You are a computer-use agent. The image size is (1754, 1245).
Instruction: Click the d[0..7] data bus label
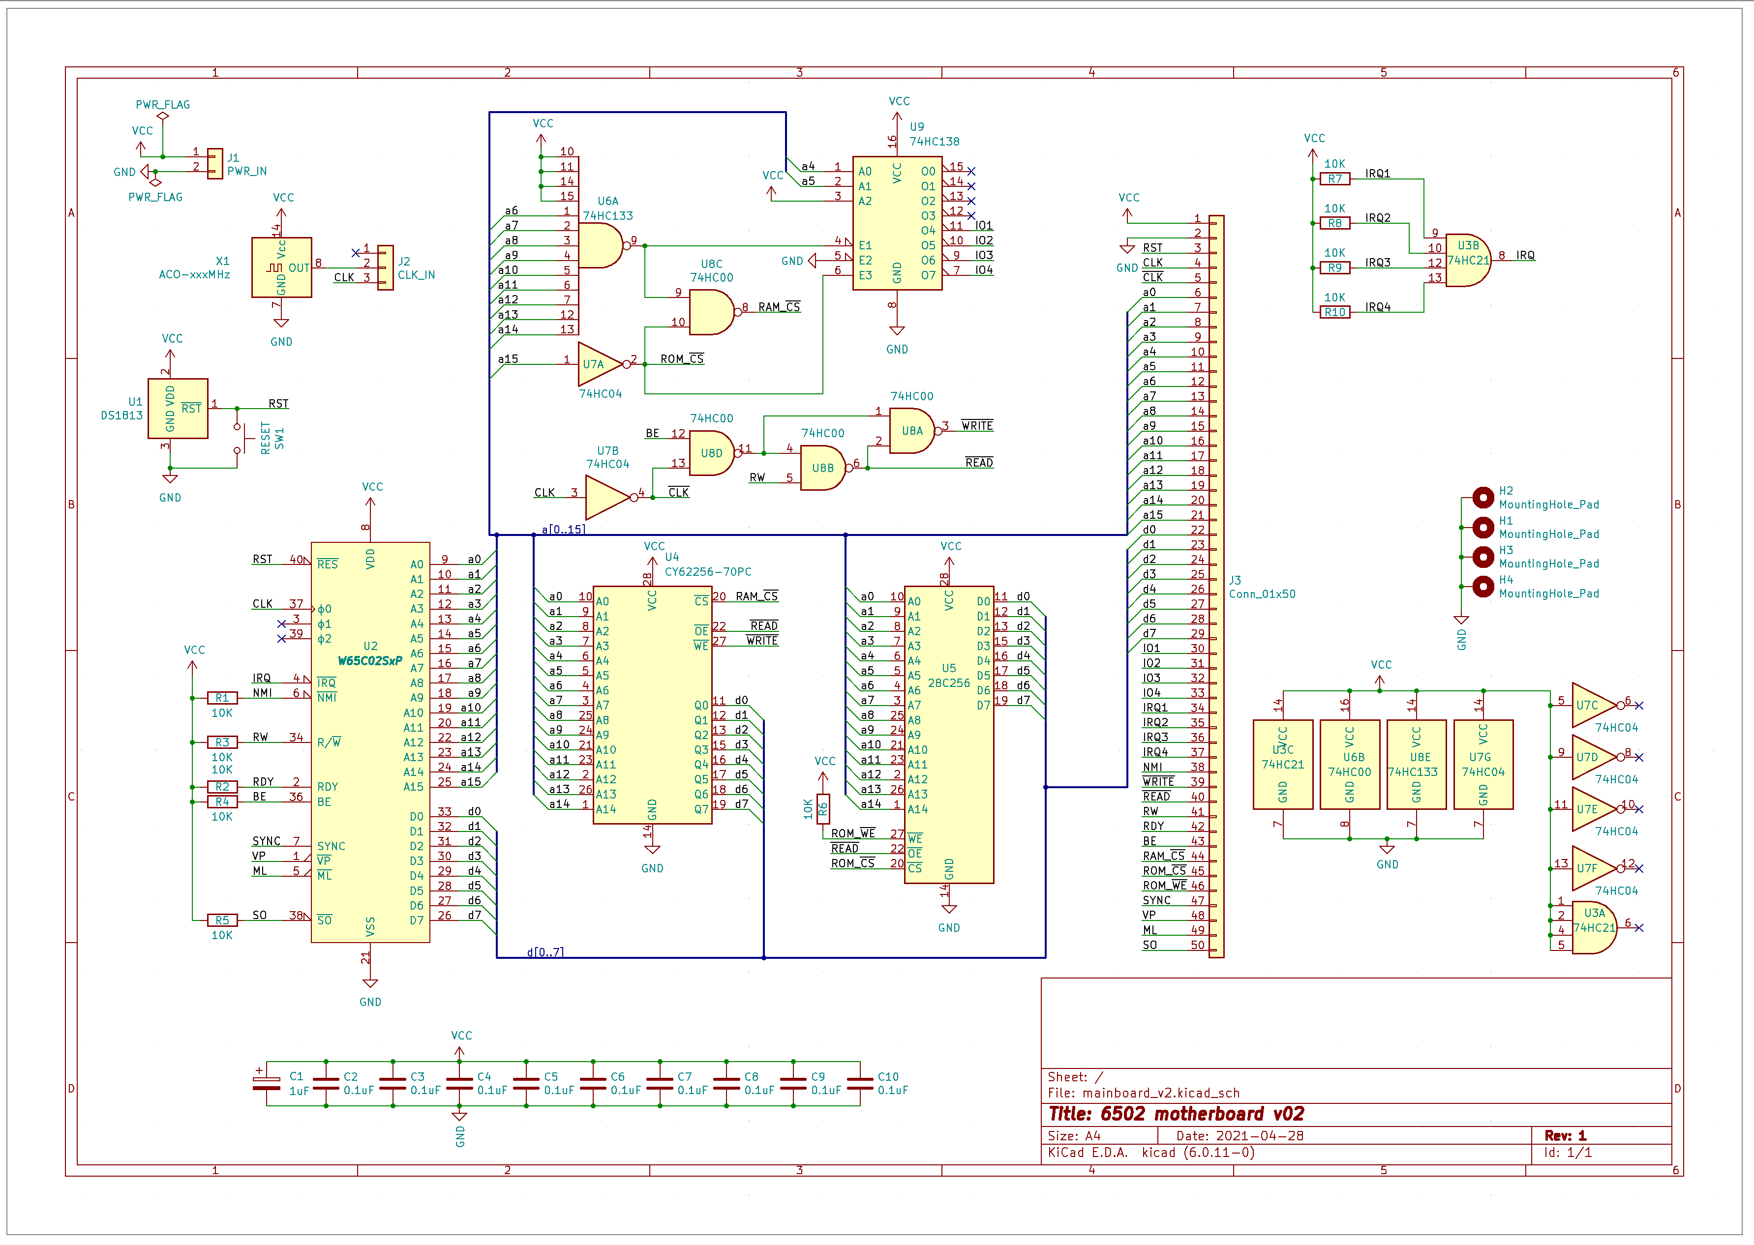click(544, 951)
